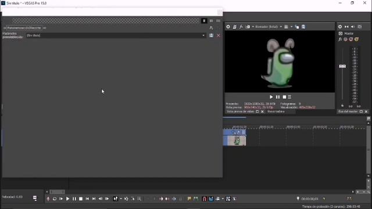Click the Master bus volume fader
The height and width of the screenshot is (209, 372).
pyautogui.click(x=342, y=66)
